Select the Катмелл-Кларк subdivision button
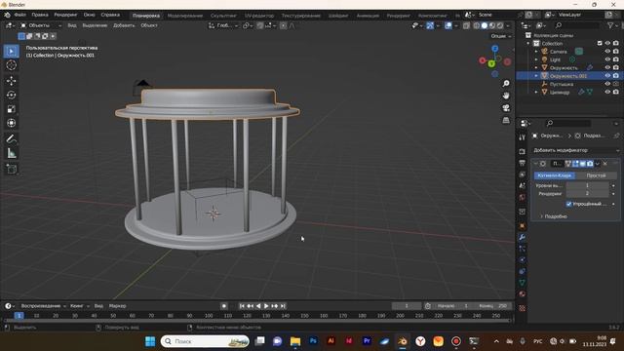Screen dimensions: 624x351 555,175
